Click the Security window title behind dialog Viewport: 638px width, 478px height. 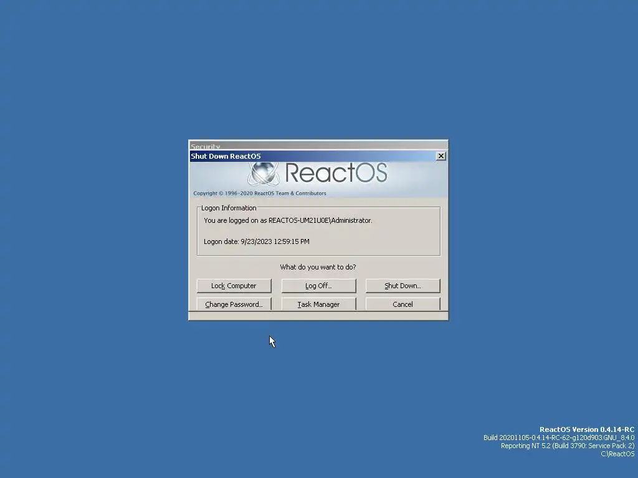pyautogui.click(x=206, y=147)
